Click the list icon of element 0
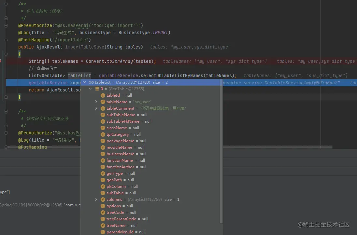Image resolution: width=357 pixels, height=235 pixels. [x=97, y=89]
